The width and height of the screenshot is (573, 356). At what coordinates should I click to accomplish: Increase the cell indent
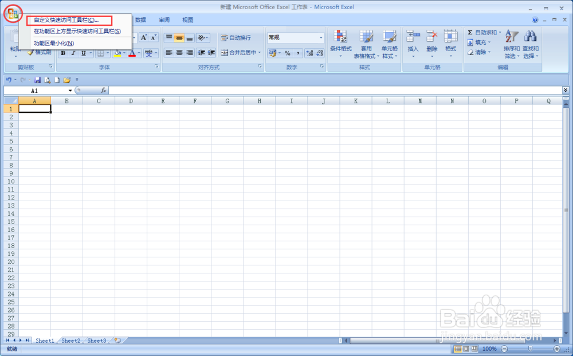coord(211,53)
